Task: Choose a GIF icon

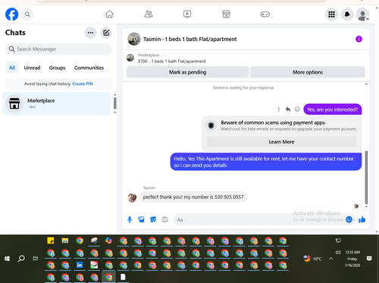Action: tap(164, 219)
